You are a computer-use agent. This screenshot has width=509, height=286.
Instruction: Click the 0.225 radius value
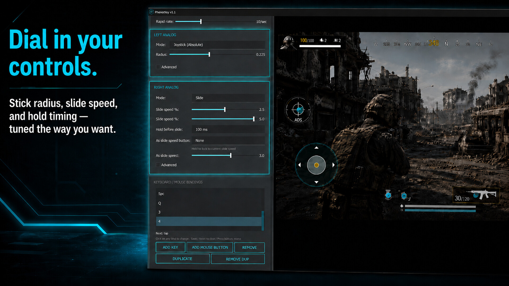coord(260,55)
